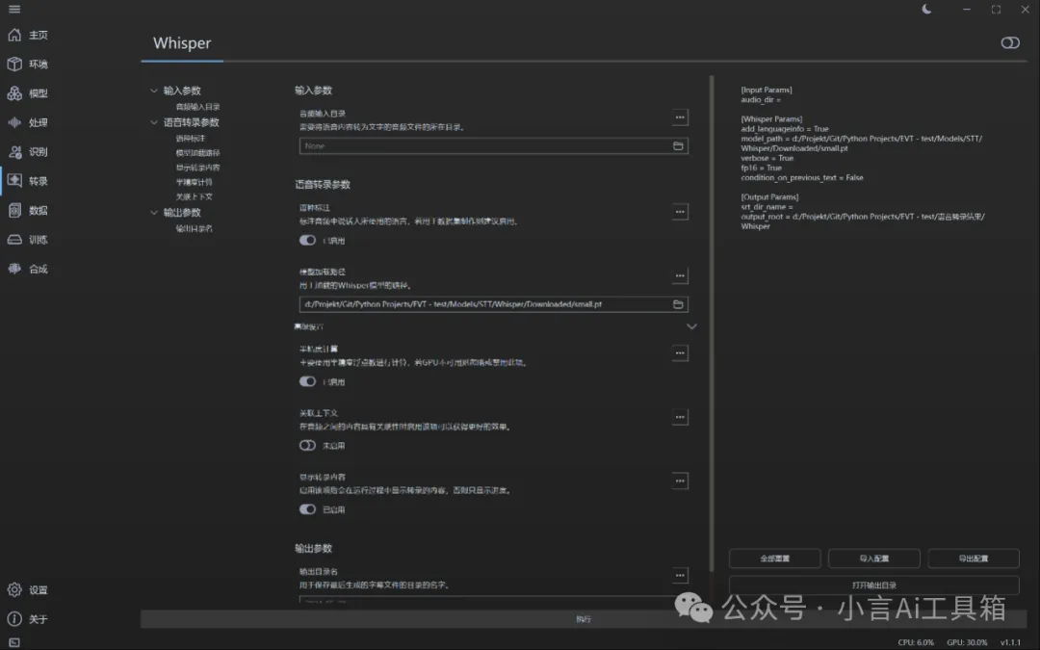Image resolution: width=1040 pixels, height=650 pixels.
Task: Open more options for 输出目录名
Action: pyautogui.click(x=680, y=576)
